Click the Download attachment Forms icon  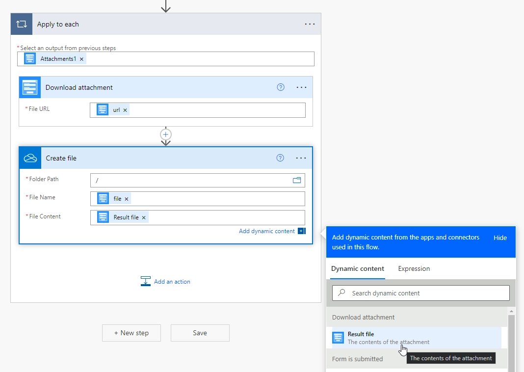point(30,87)
